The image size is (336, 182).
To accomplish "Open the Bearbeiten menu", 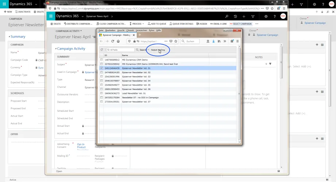I will pos(110,30).
